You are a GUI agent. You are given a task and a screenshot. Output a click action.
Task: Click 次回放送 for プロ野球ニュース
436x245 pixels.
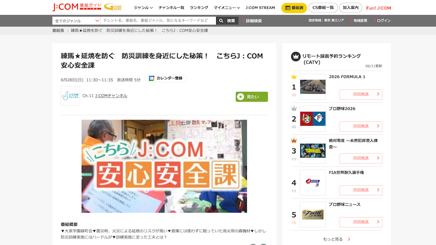(x=361, y=222)
